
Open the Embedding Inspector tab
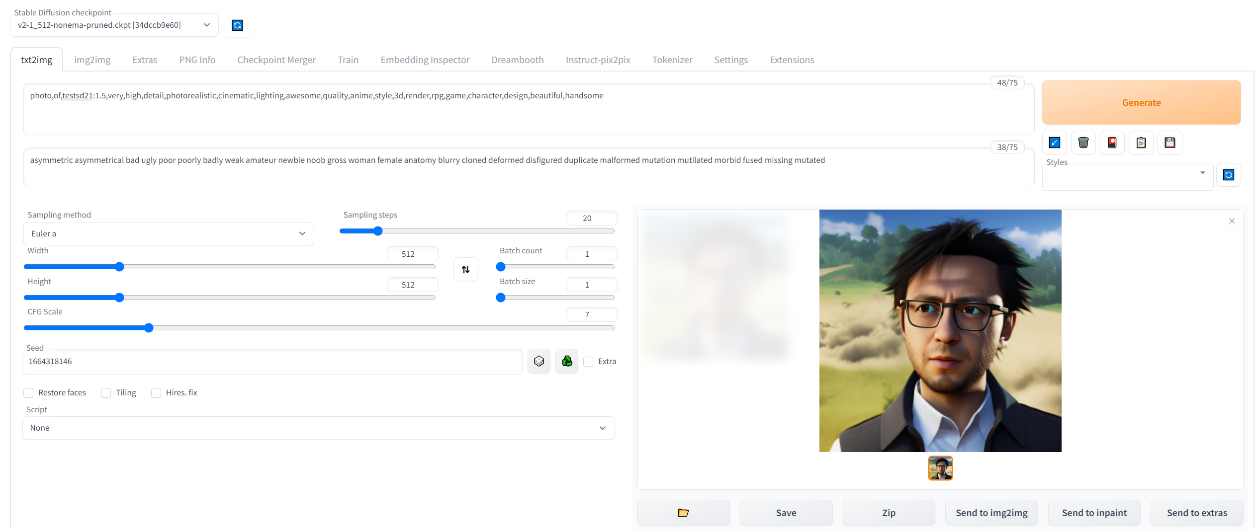click(x=425, y=60)
